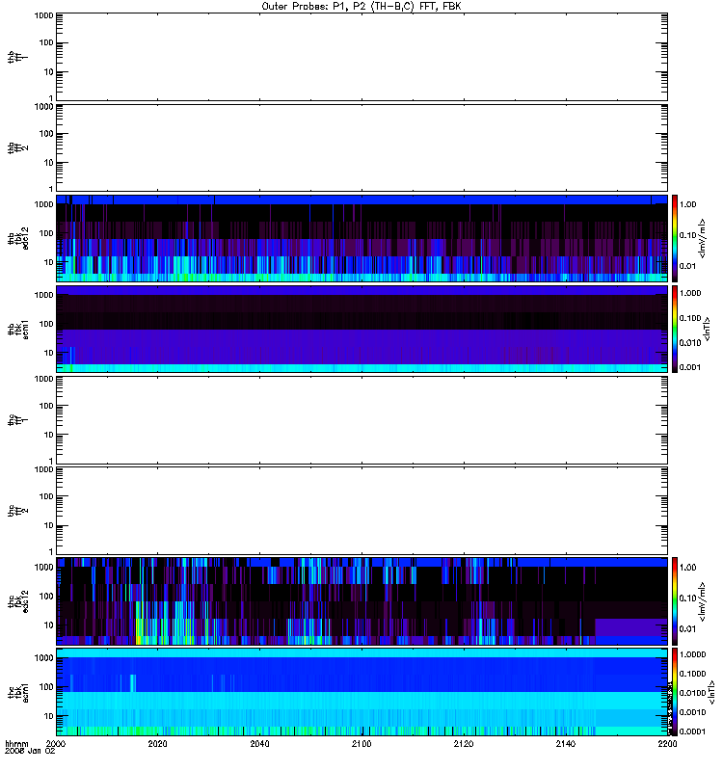Click the thc fbk edc12 spectrogram panel
The image size is (723, 771).
[361, 600]
